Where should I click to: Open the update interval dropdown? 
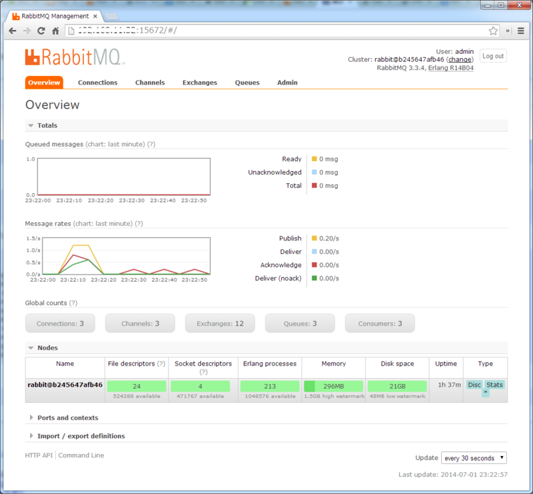coord(474,458)
